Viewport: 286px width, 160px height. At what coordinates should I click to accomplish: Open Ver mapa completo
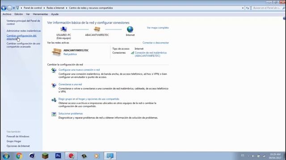(158, 28)
